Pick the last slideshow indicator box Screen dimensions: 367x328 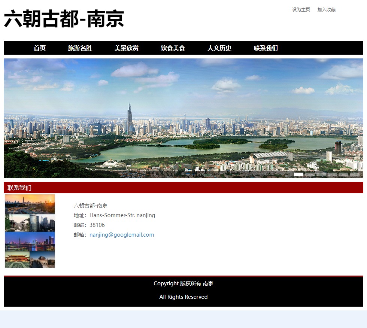(x=355, y=174)
